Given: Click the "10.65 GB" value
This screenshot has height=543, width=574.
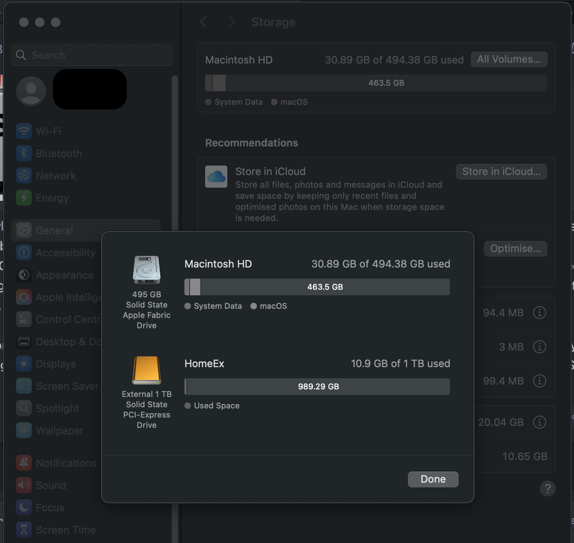Looking at the screenshot, I should [525, 456].
